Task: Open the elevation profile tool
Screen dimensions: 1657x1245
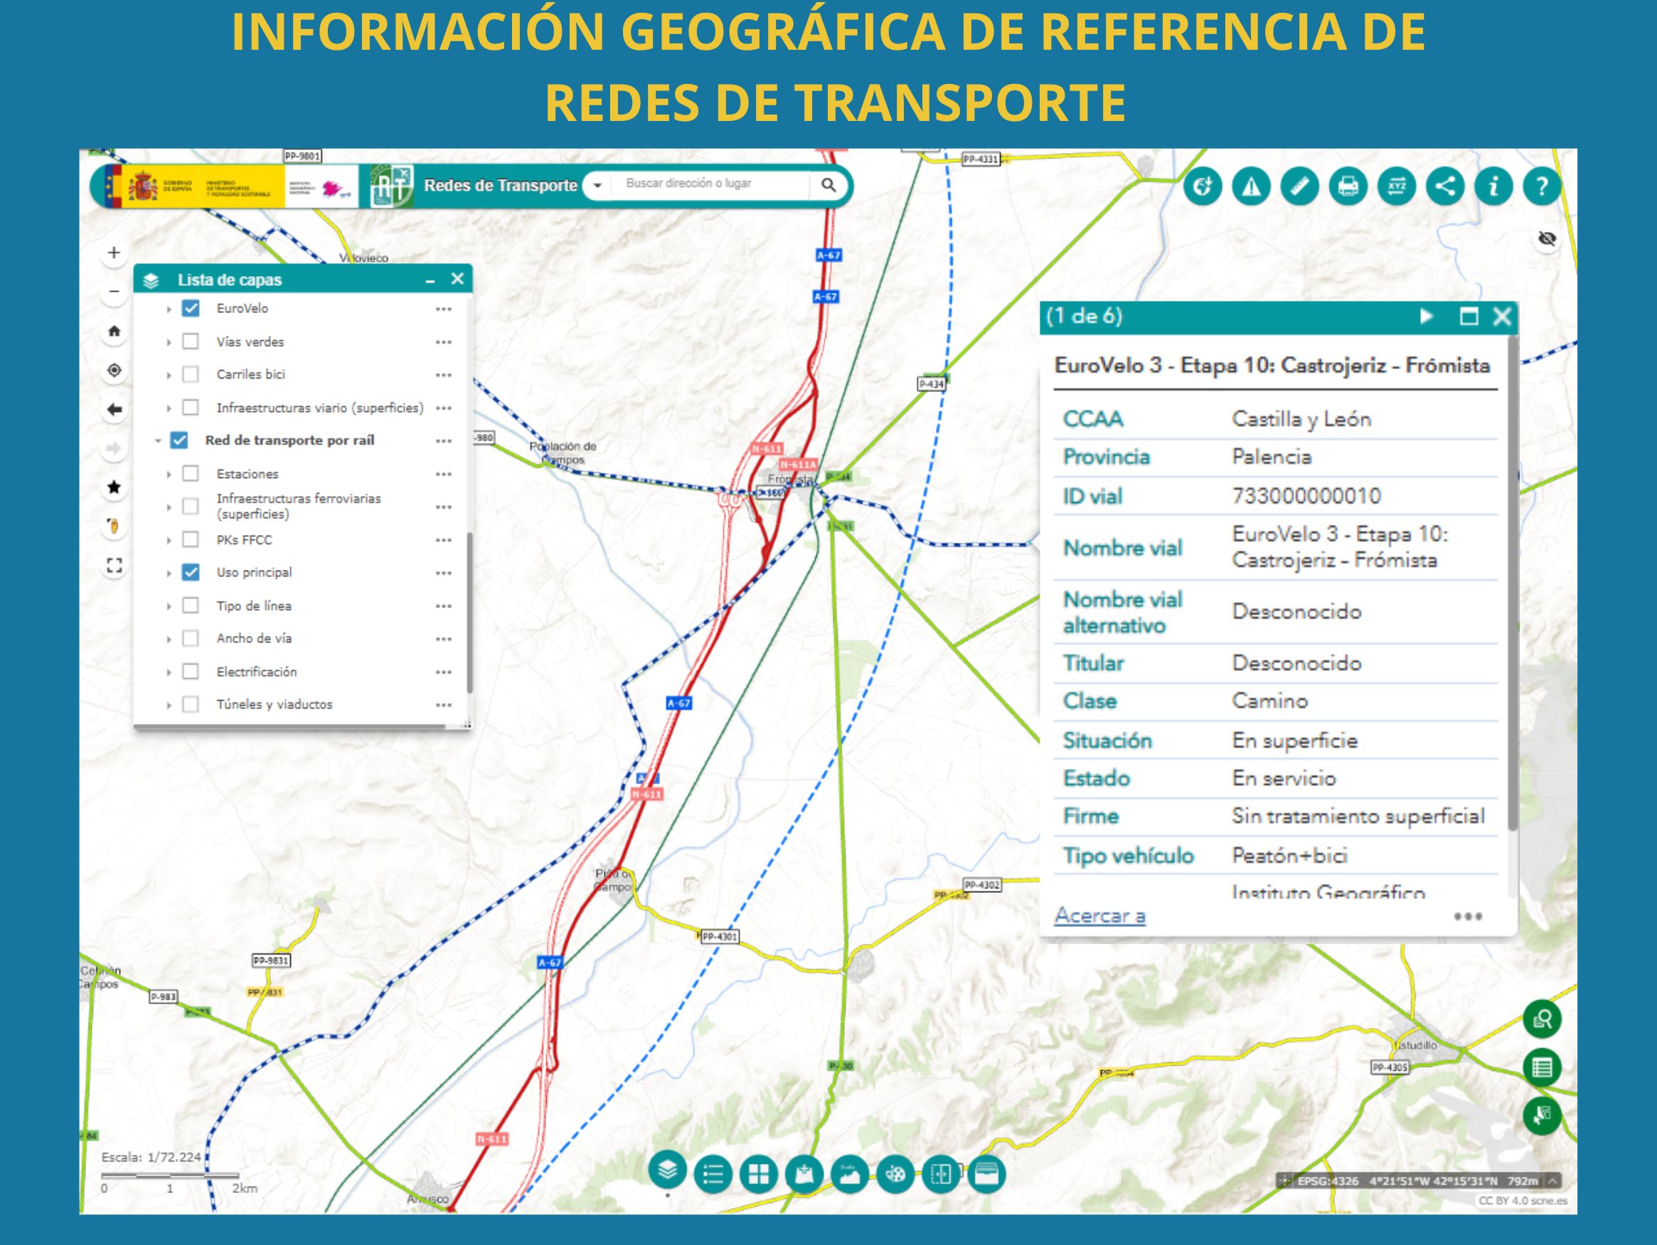Action: [x=848, y=1174]
